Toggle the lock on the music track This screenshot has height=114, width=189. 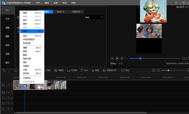click(9, 103)
